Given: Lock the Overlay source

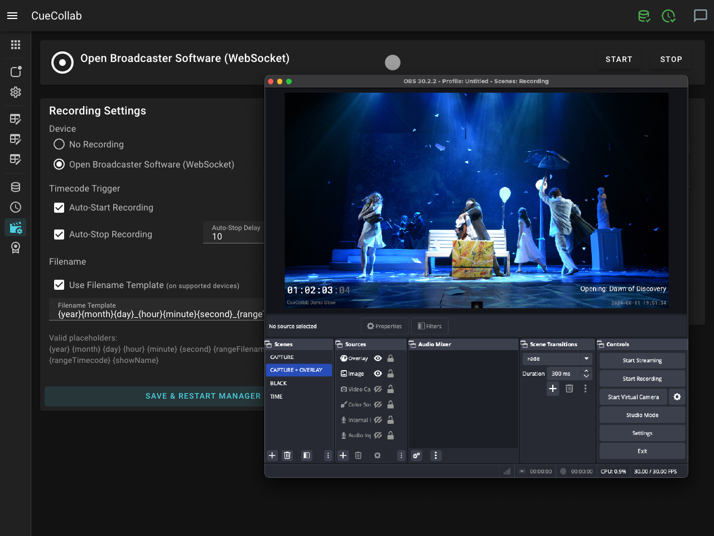Looking at the screenshot, I should point(390,358).
